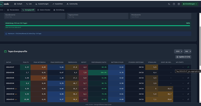Screen dimensions: 201x106
Task: Click the calendar icon beside Tages-Energieprofile
Action: click(x=5, y=51)
